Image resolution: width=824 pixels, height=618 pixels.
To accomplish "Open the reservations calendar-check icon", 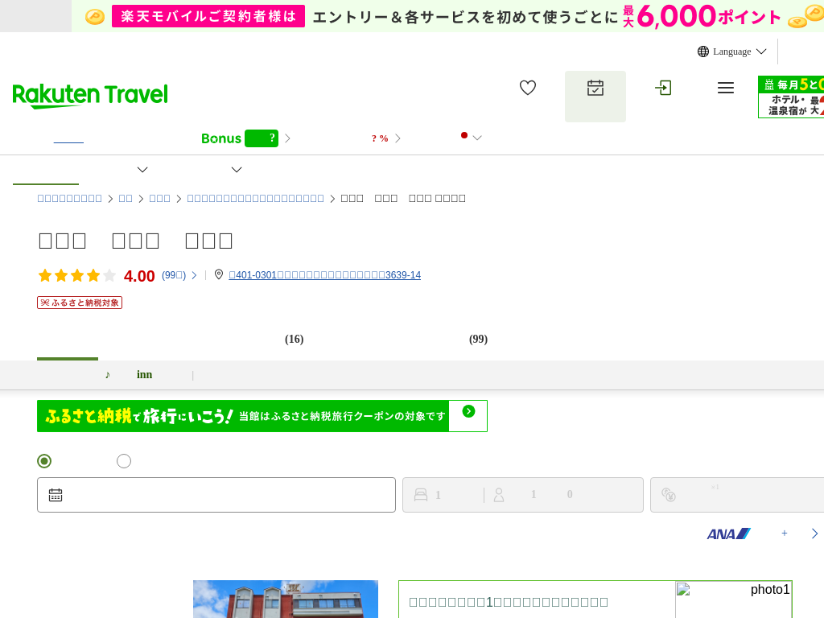I will tap(595, 88).
